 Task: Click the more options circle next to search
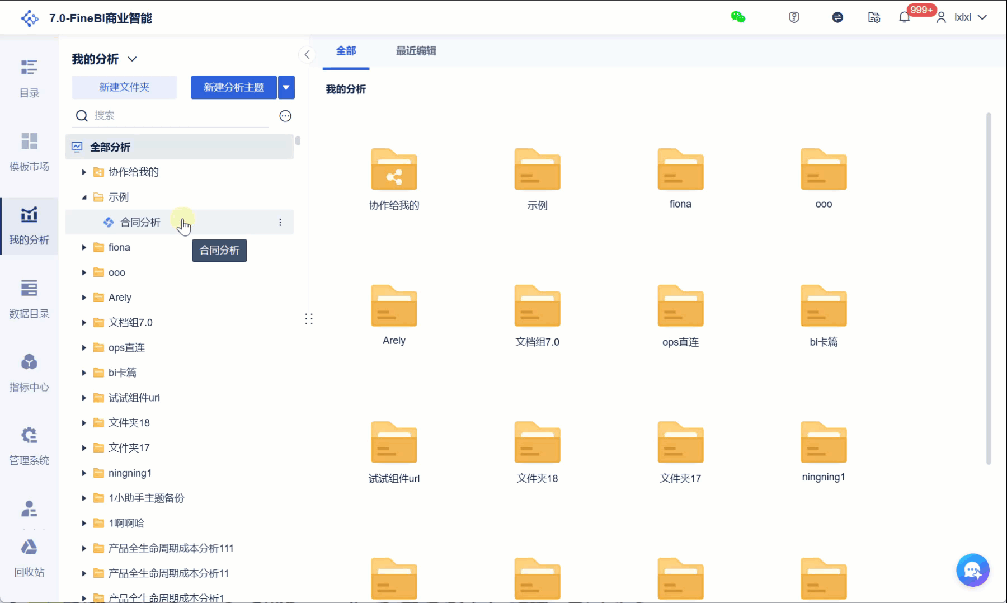pos(285,116)
